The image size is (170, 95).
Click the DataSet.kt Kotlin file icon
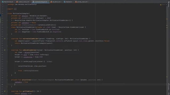65,2
